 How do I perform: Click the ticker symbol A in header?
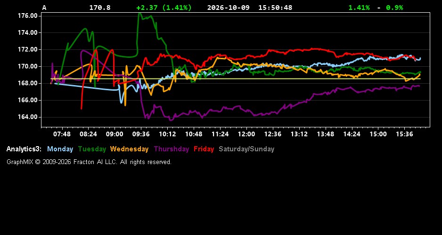tap(44, 8)
